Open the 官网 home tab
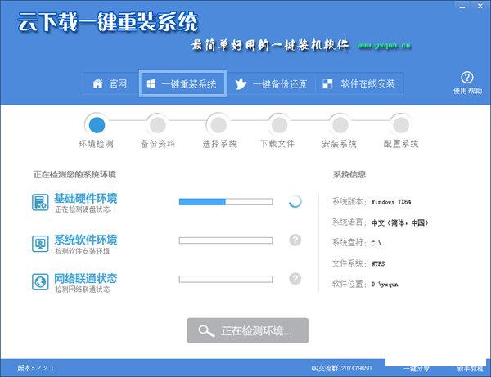491x377 pixels. (x=110, y=83)
